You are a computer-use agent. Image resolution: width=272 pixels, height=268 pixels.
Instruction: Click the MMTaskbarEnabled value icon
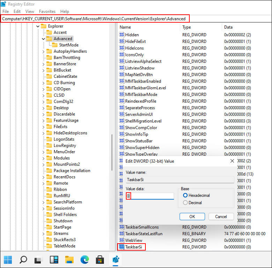click(122, 81)
